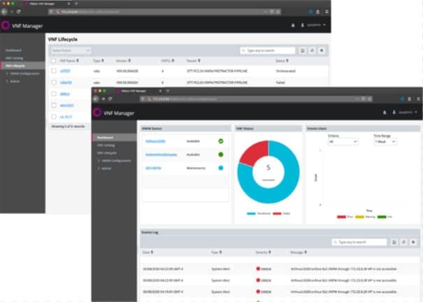Click the download icon in the front browser toolbar
Screen dimensions: 423x302
coord(410,99)
